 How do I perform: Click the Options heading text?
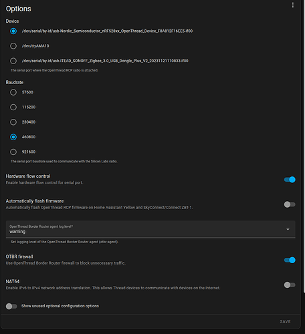pos(19,9)
